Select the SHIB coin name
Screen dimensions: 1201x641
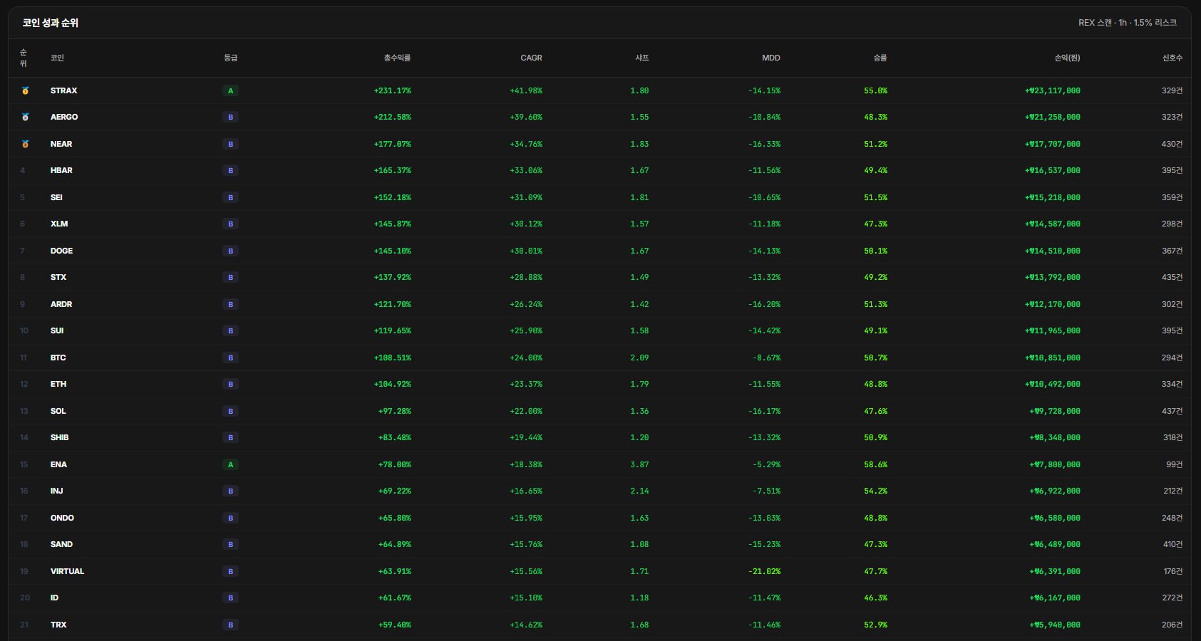click(60, 437)
